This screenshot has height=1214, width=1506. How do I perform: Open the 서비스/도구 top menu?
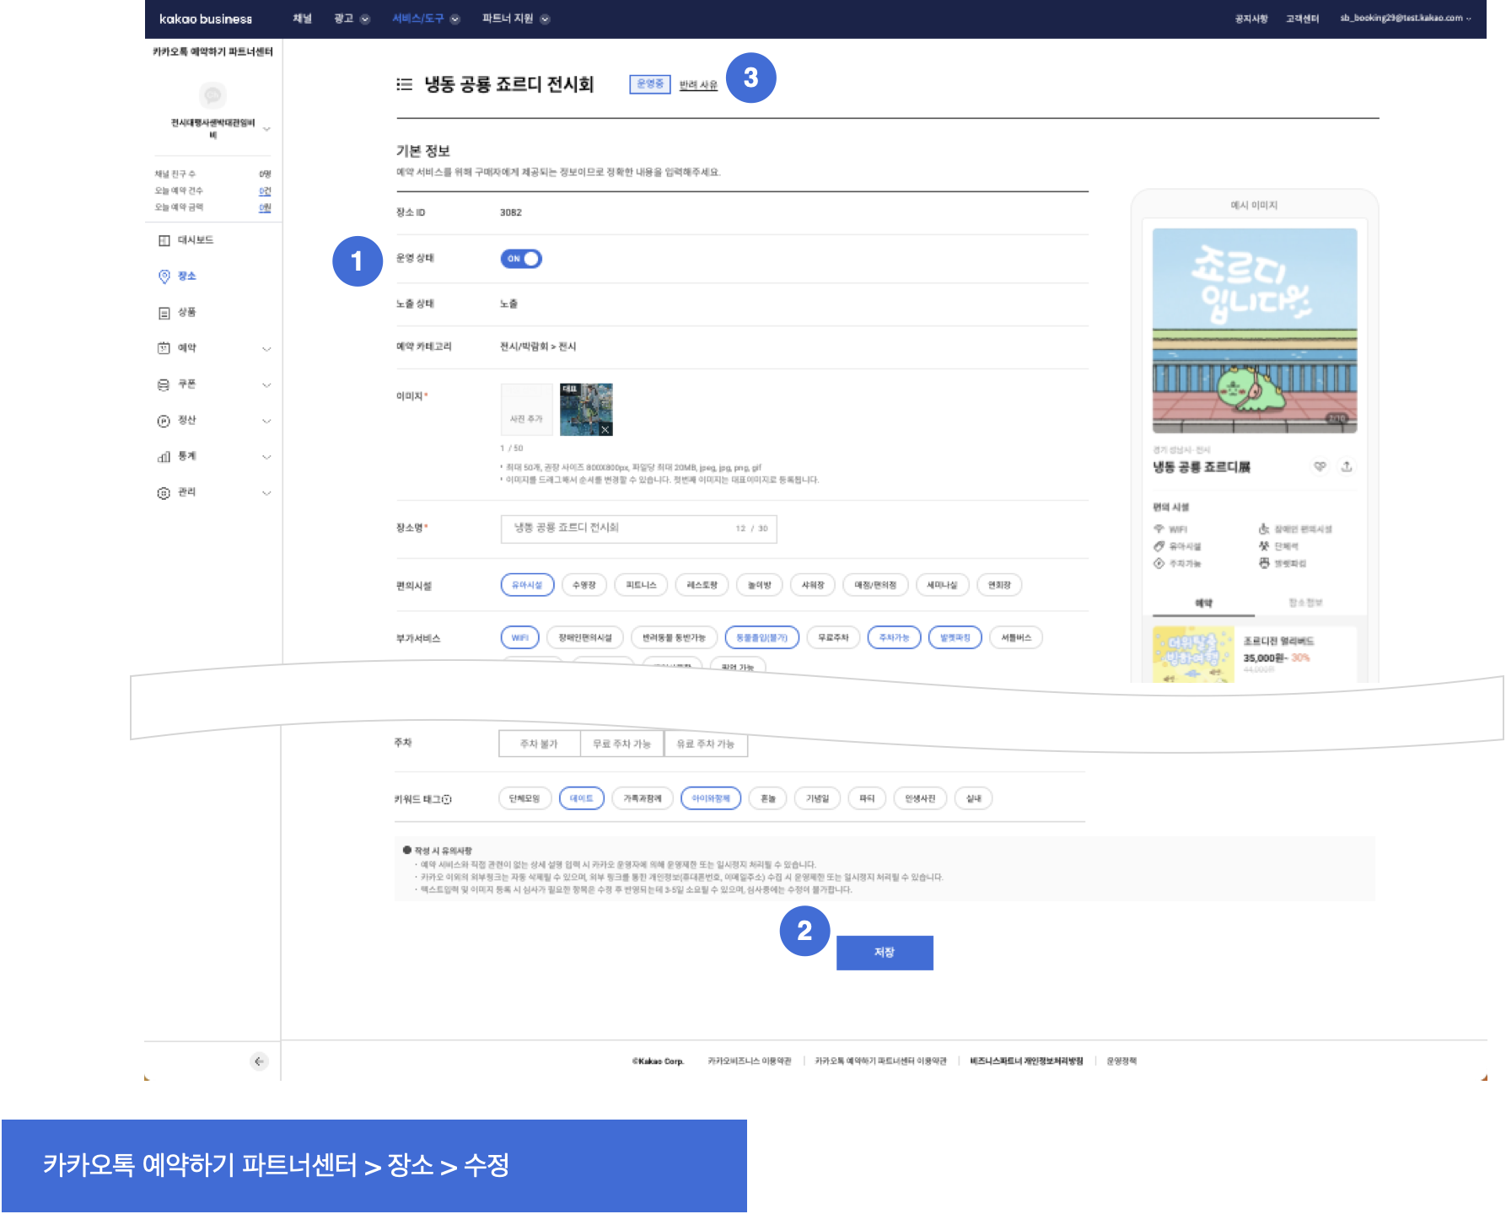(x=425, y=19)
